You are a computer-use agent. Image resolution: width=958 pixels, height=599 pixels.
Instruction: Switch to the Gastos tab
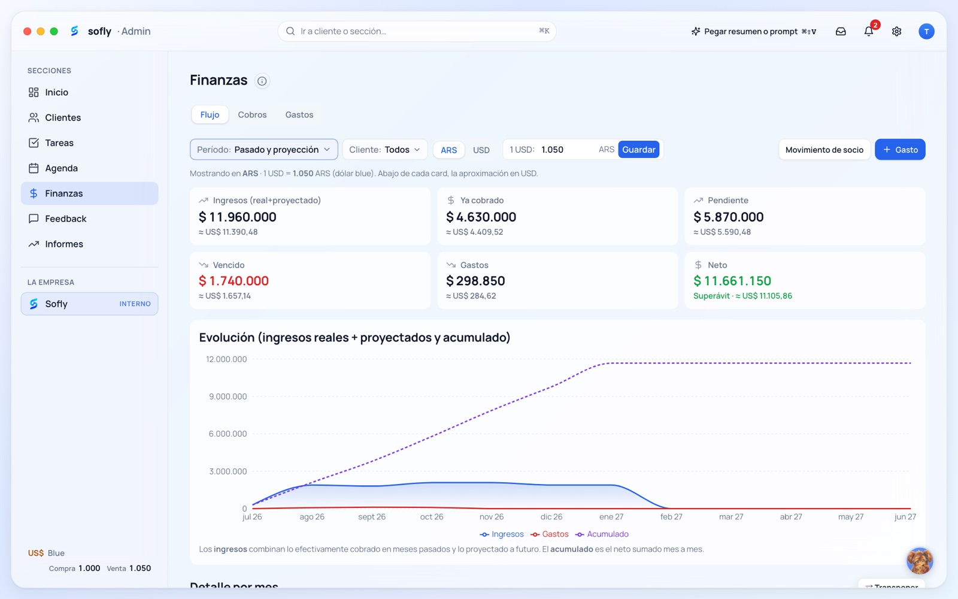point(299,114)
